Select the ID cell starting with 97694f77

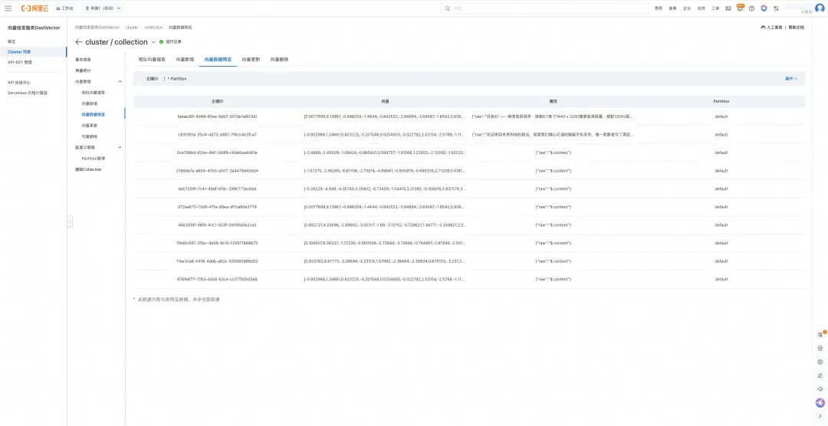click(x=217, y=279)
